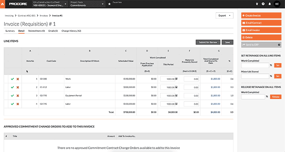Click the Save button
The width and height of the screenshot is (285, 152).
click(x=227, y=42)
